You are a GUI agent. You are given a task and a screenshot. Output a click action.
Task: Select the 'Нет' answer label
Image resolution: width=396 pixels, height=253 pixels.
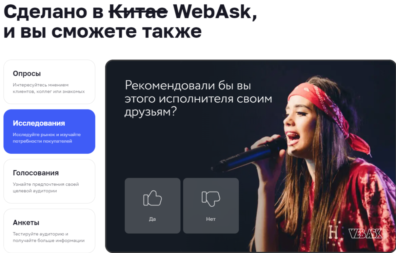(211, 219)
